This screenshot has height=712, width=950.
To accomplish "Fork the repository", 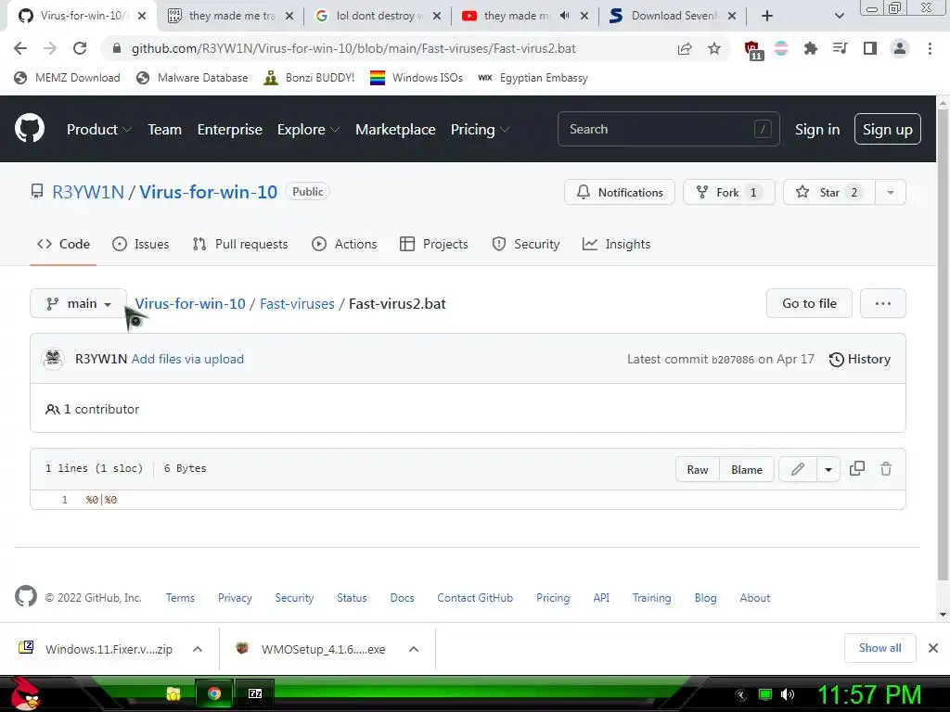I will [729, 192].
